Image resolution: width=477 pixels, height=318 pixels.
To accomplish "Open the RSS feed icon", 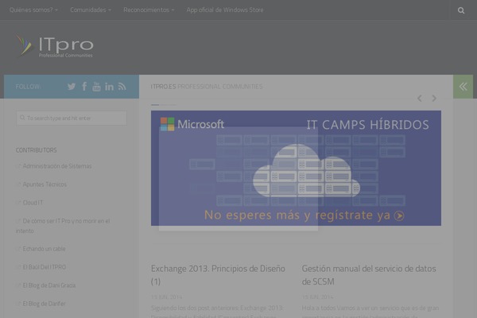I will pyautogui.click(x=122, y=87).
